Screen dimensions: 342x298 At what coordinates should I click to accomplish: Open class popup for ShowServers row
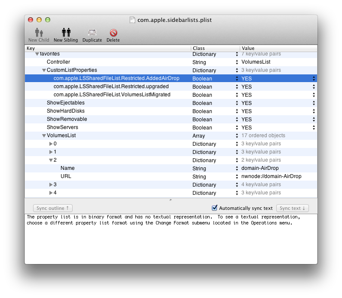click(237, 127)
